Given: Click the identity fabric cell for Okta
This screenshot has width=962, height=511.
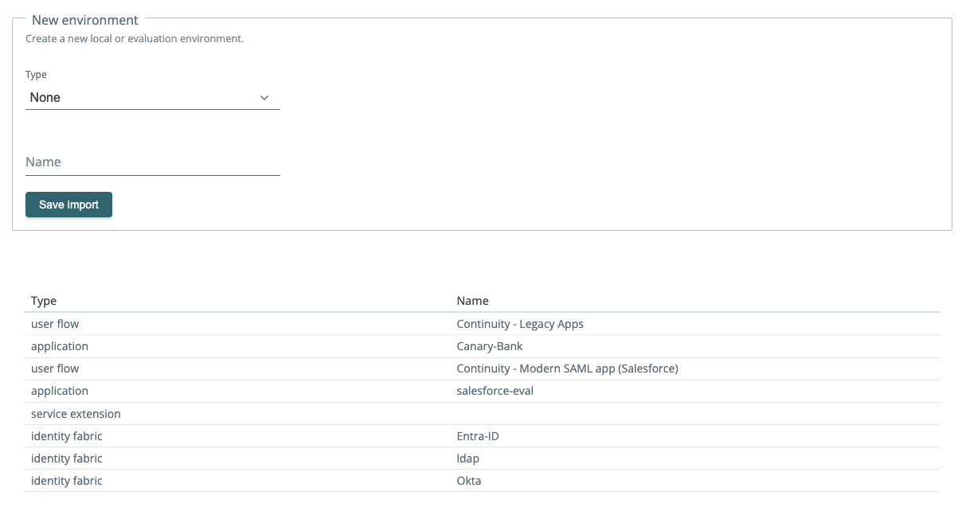Looking at the screenshot, I should [67, 481].
